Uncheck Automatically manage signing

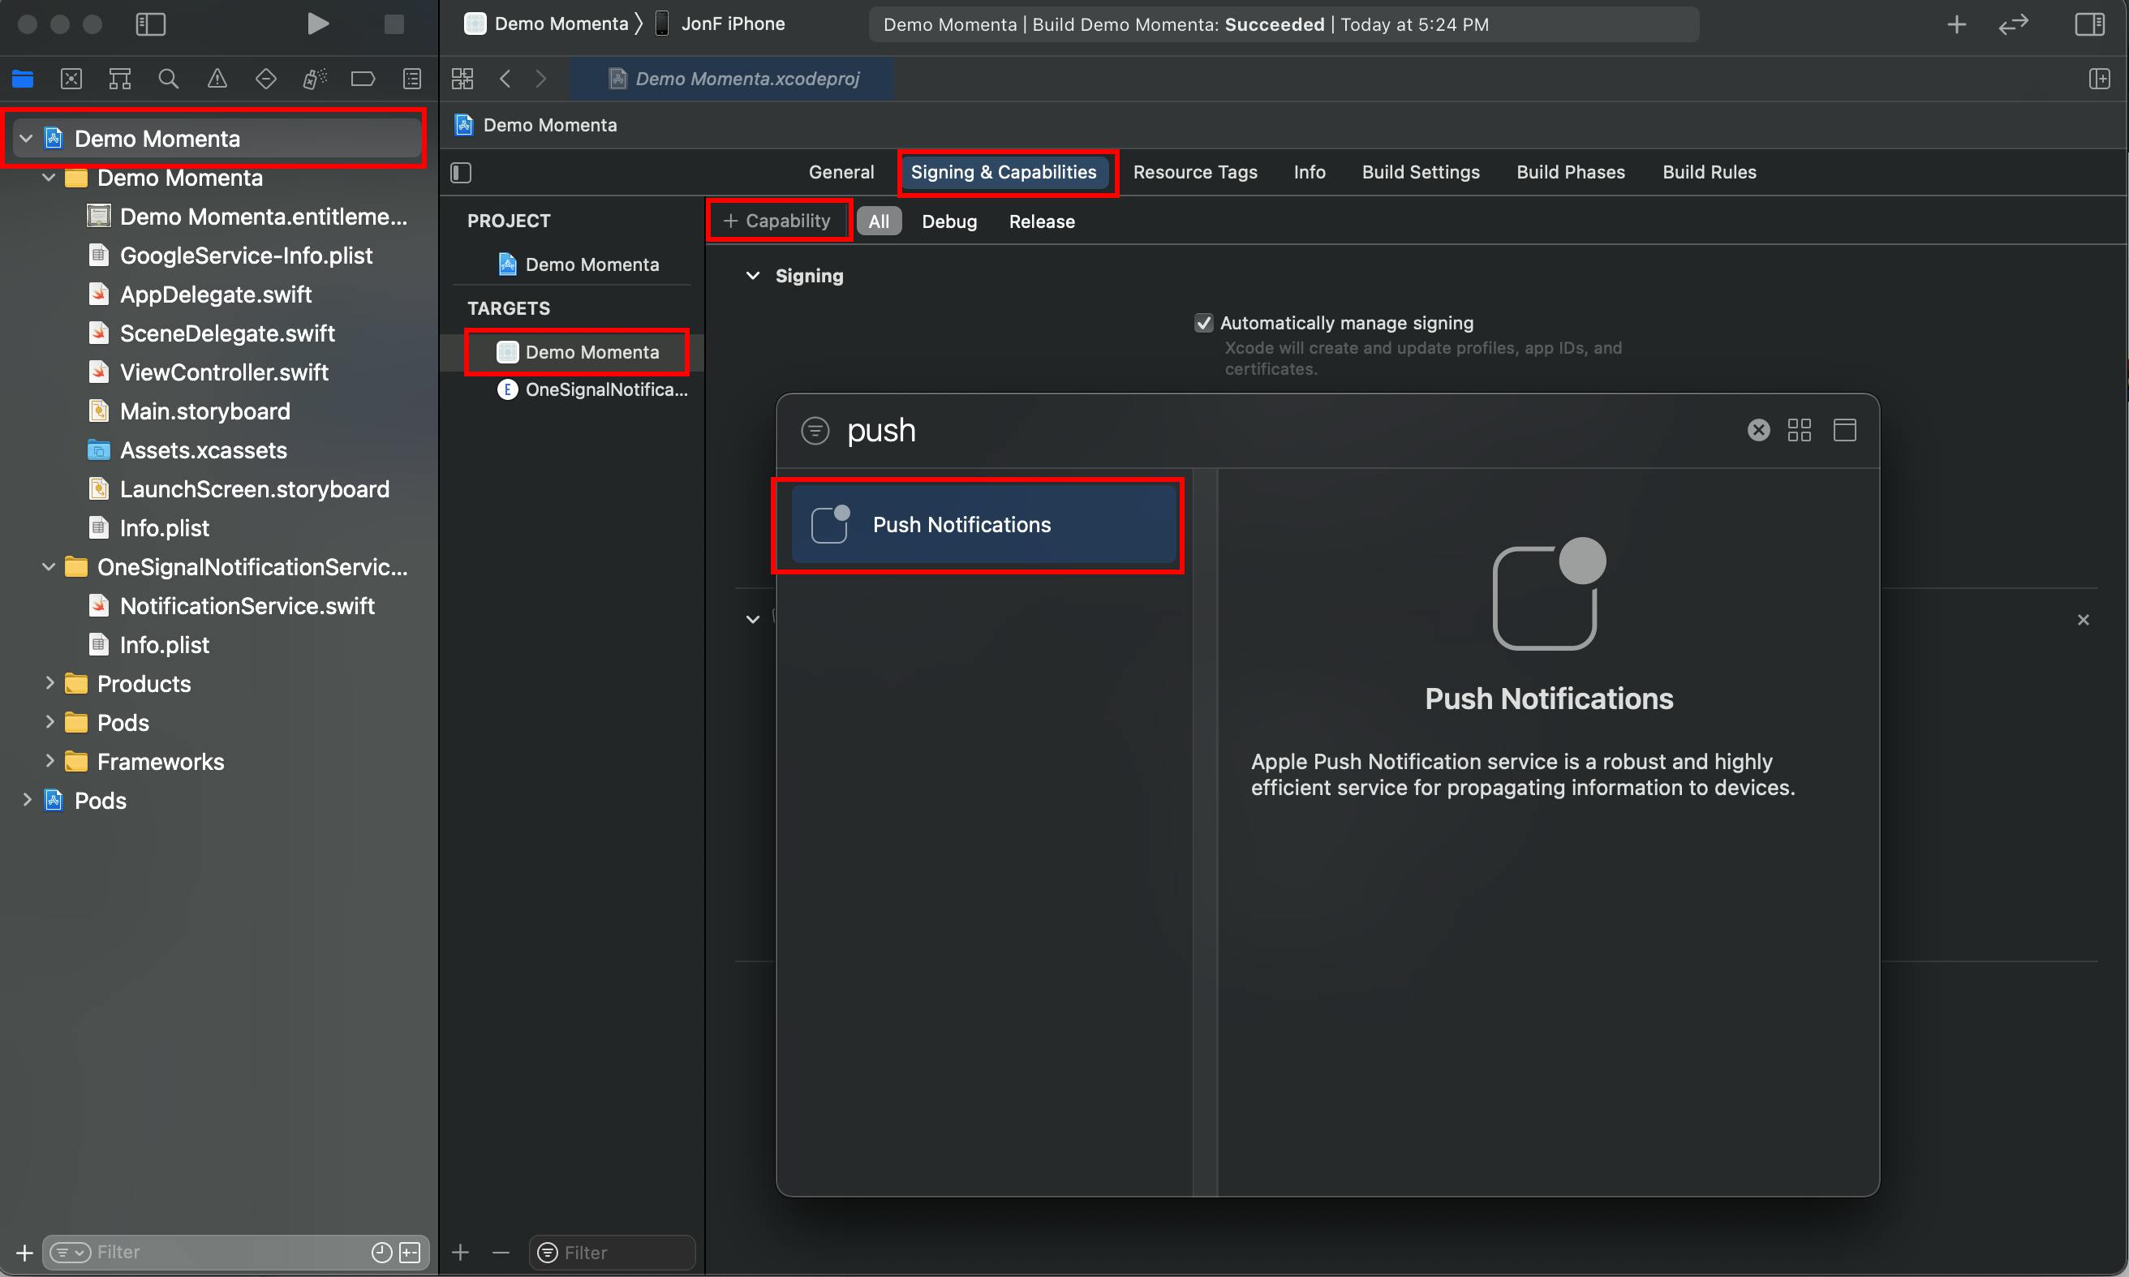[1204, 324]
